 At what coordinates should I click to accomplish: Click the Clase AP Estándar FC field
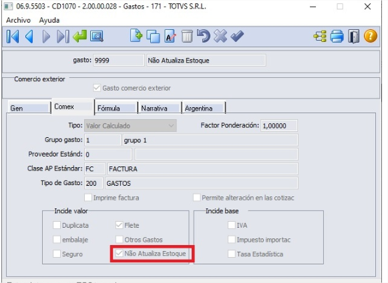point(95,168)
